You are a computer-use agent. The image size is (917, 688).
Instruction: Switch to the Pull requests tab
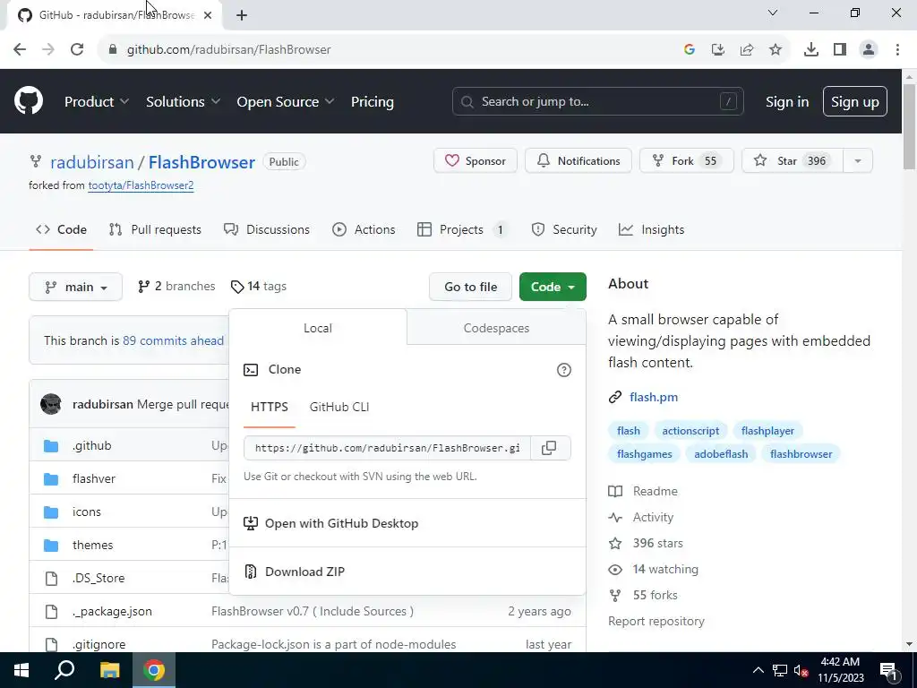155,230
